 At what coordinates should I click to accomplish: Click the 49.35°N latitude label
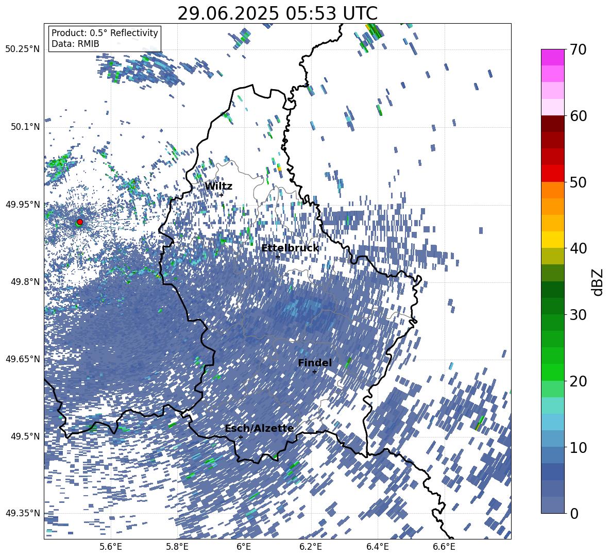click(x=23, y=513)
